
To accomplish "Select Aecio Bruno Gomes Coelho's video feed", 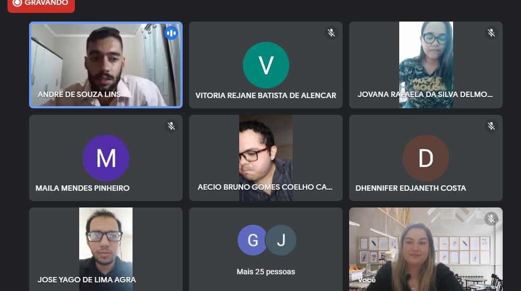I will click(x=266, y=158).
